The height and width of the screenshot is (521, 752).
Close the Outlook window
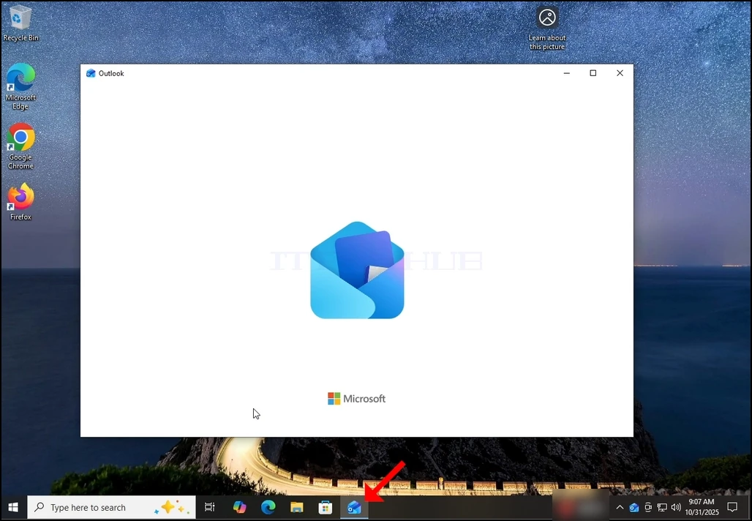click(620, 73)
